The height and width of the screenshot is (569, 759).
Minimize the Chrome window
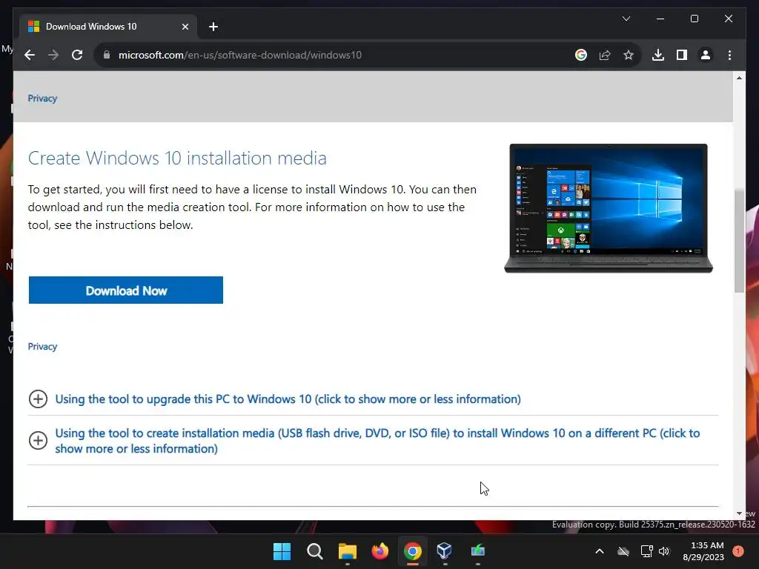660,19
